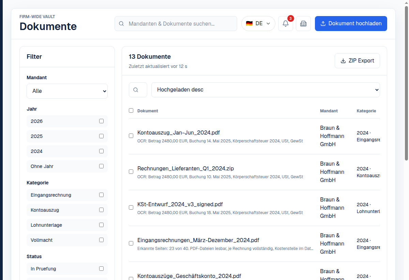Open KSt-Entwurf_2024_v3_signed.pdf

[180, 204]
